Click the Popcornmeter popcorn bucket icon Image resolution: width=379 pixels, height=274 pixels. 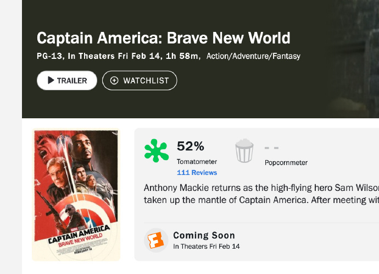244,151
